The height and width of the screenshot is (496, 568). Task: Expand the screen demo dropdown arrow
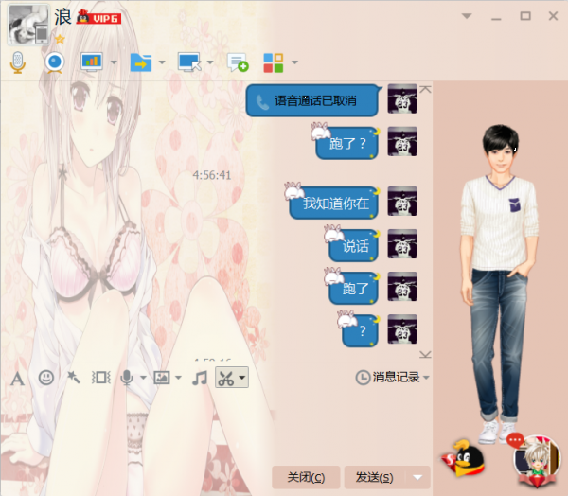[114, 62]
